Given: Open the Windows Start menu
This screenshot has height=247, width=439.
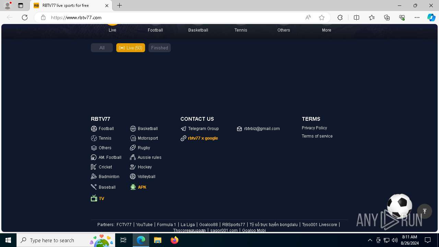Looking at the screenshot, I should [x=8, y=240].
